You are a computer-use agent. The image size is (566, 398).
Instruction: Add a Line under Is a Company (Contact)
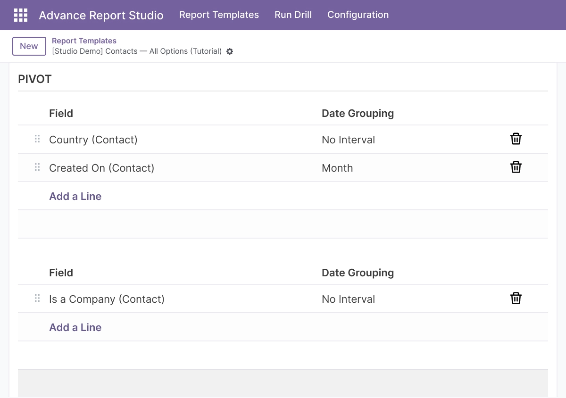click(x=75, y=327)
